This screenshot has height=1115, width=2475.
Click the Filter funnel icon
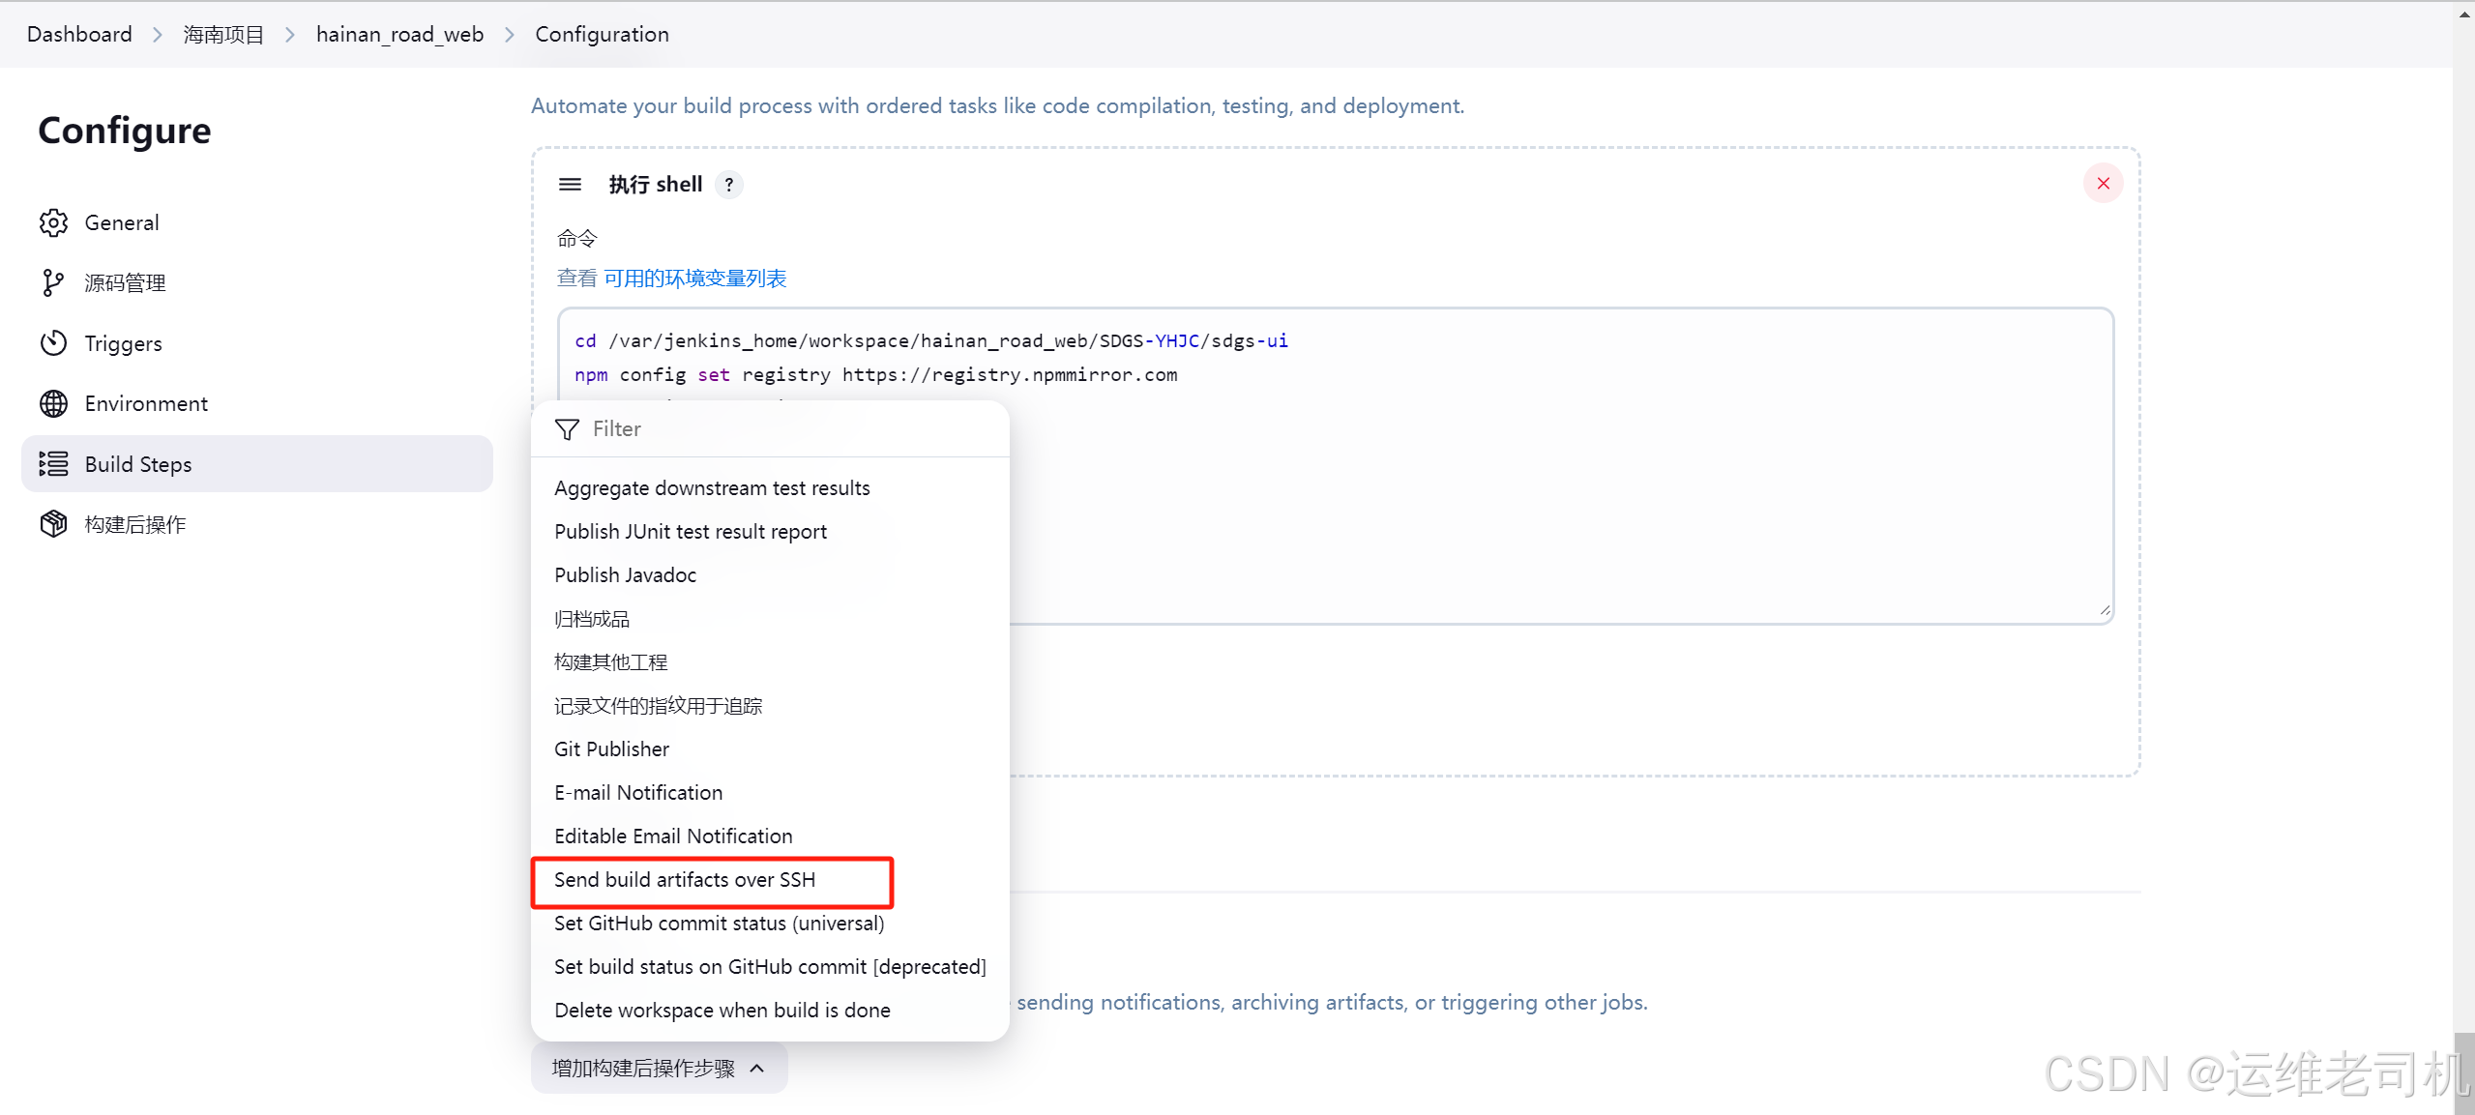(x=568, y=429)
